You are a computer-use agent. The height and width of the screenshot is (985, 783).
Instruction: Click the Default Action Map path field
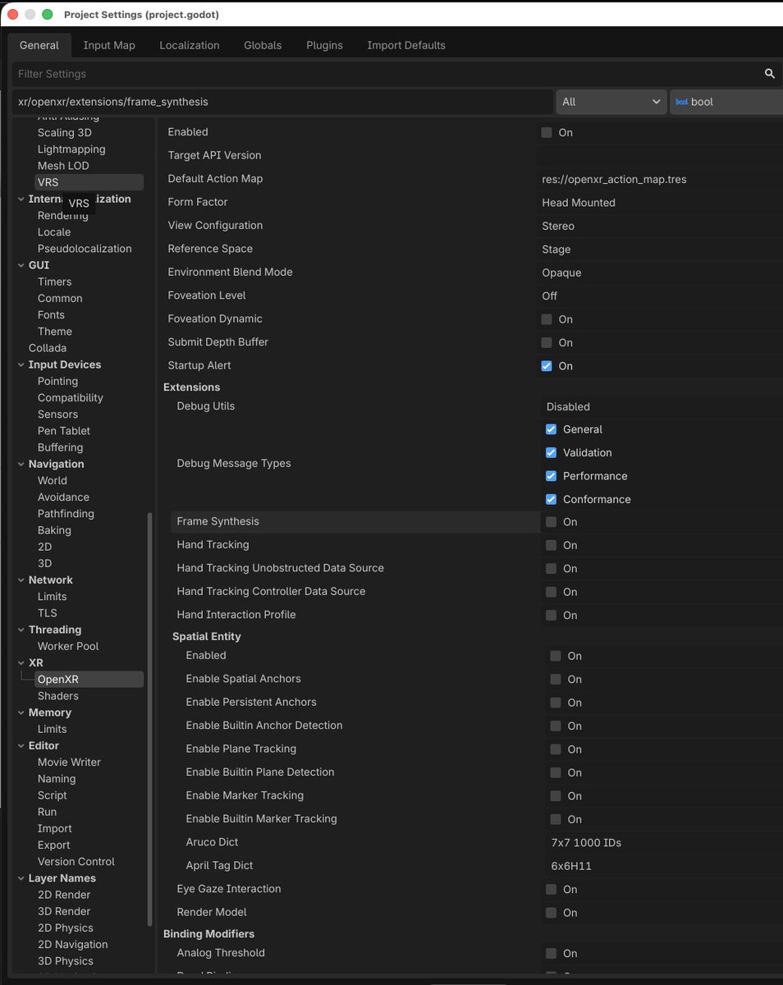(x=659, y=179)
